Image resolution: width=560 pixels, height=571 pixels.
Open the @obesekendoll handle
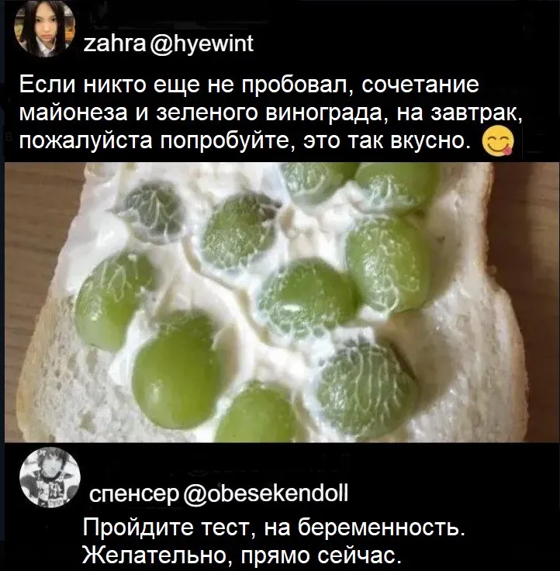click(x=265, y=493)
